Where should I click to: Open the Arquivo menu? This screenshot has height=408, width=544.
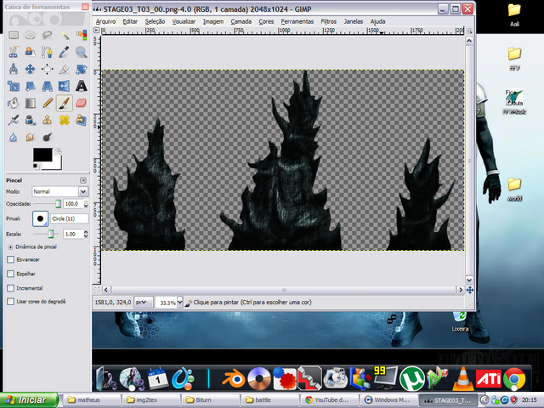click(x=105, y=21)
